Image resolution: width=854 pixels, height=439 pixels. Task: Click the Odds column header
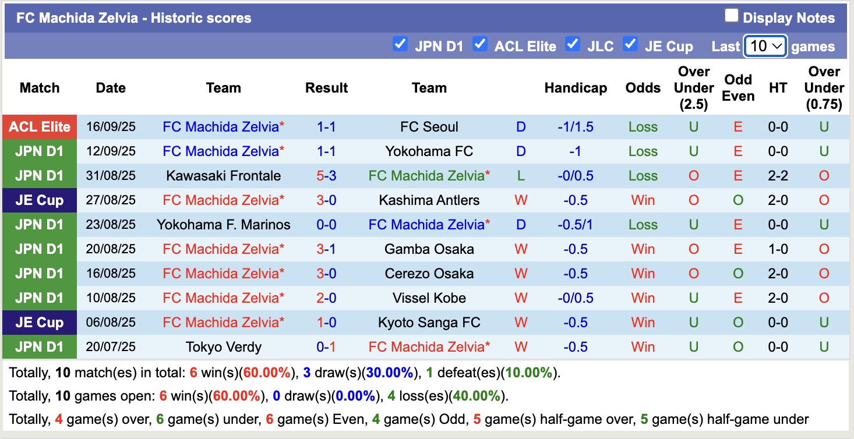(x=643, y=88)
